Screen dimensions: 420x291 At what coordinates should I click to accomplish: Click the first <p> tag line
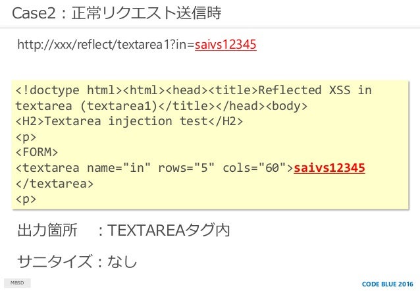26,137
